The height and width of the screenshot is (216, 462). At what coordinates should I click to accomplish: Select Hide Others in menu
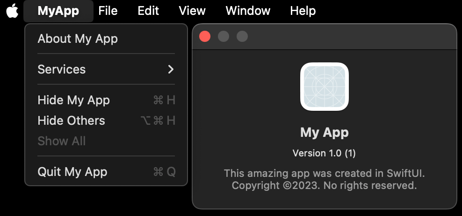(106, 121)
